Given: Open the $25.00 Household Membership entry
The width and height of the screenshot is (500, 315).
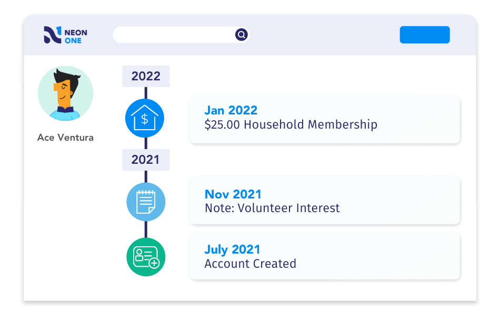Looking at the screenshot, I should pyautogui.click(x=291, y=124).
